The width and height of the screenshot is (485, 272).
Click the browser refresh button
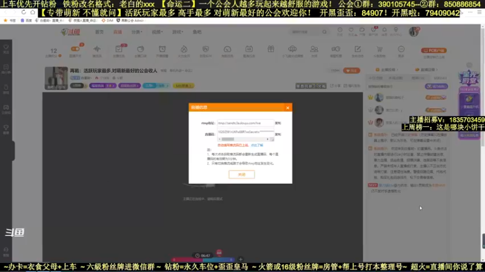tap(24, 12)
